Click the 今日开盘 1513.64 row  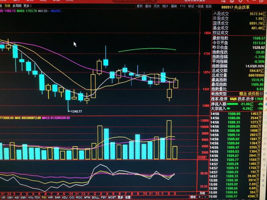239,43
